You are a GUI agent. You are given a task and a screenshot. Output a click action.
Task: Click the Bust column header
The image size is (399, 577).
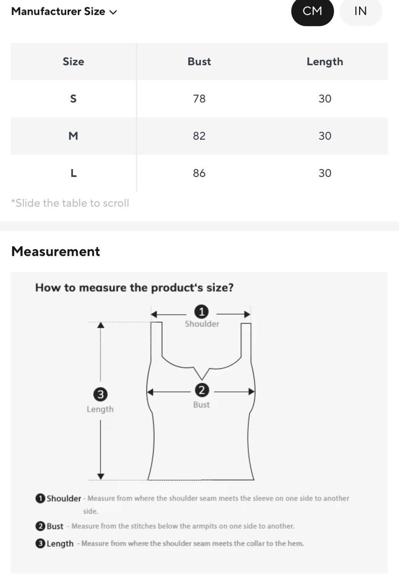(199, 62)
